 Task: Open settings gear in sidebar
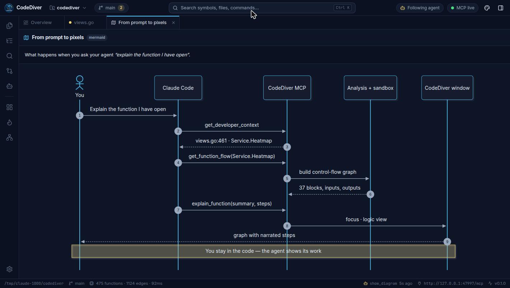click(10, 269)
